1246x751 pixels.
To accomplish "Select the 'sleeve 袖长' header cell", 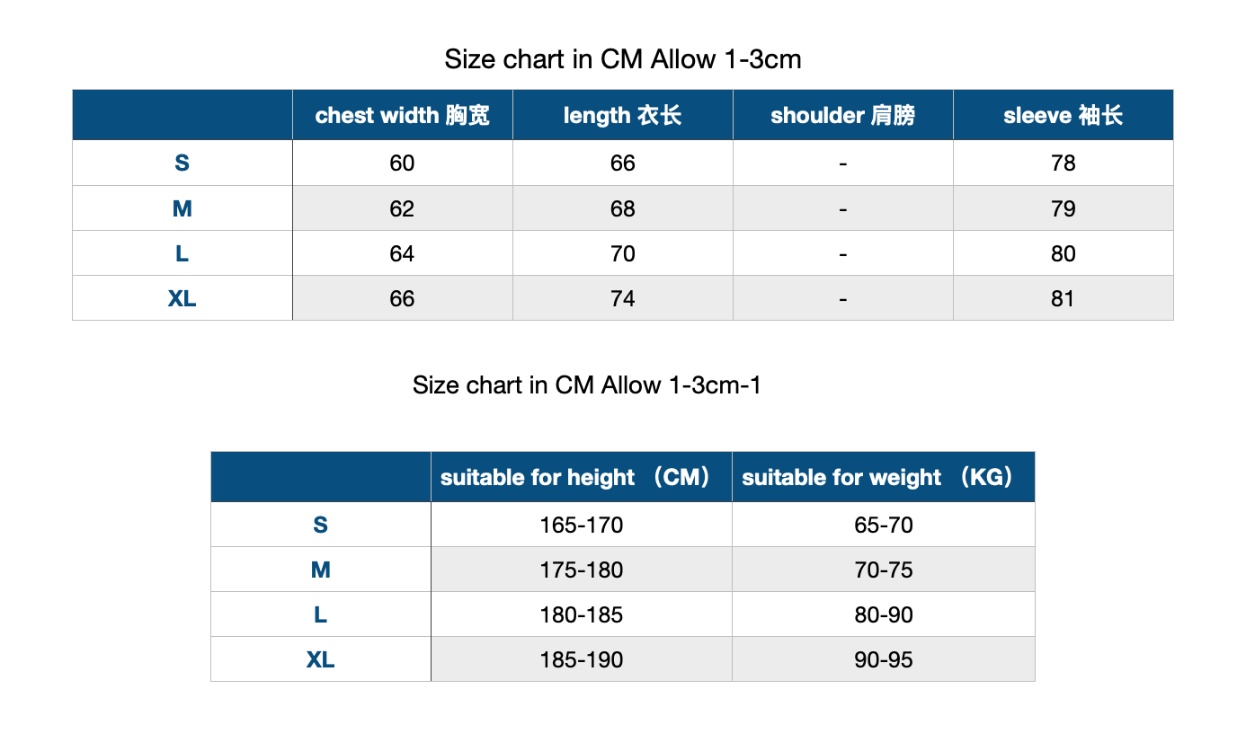I will tap(1064, 115).
